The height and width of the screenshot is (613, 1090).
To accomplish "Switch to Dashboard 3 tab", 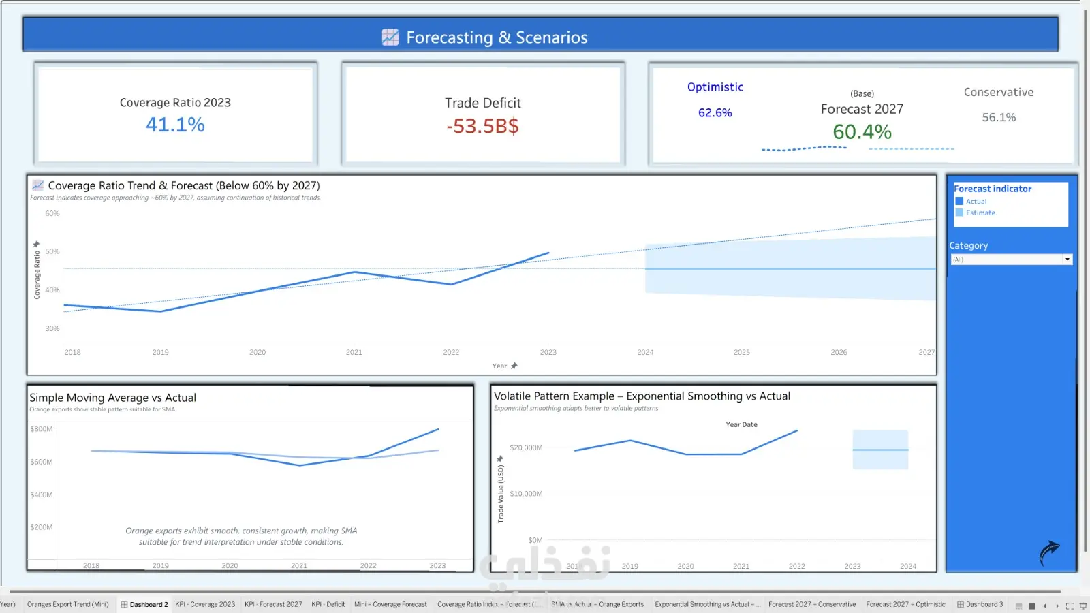I will pos(980,604).
